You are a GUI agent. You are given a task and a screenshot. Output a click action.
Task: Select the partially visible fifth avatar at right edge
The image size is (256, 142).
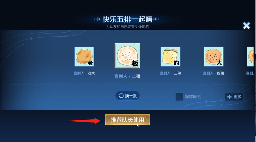(250, 57)
